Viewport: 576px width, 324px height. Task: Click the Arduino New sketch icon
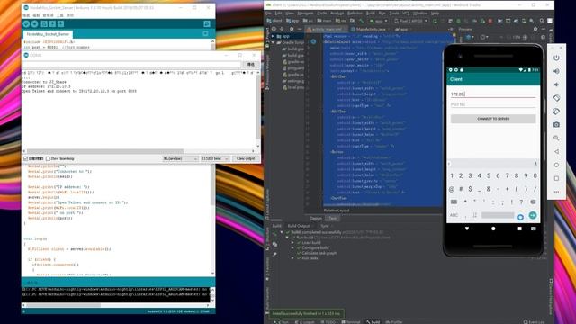(44, 24)
